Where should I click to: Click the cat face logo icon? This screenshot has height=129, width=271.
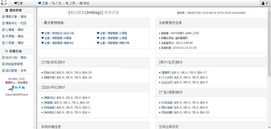tap(4, 3)
